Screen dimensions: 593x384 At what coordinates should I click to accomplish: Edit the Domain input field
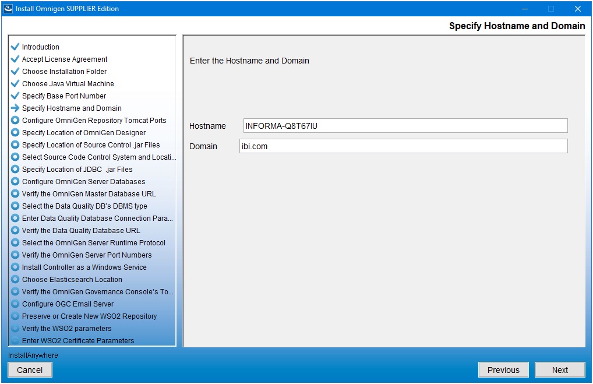(404, 146)
